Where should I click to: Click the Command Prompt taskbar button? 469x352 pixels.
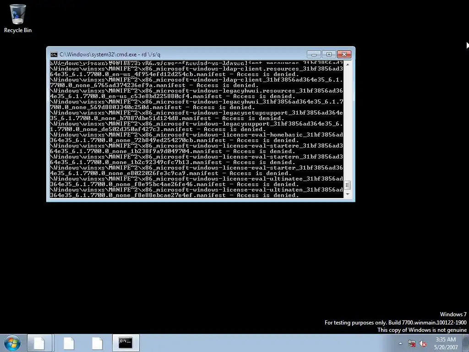[x=126, y=343]
